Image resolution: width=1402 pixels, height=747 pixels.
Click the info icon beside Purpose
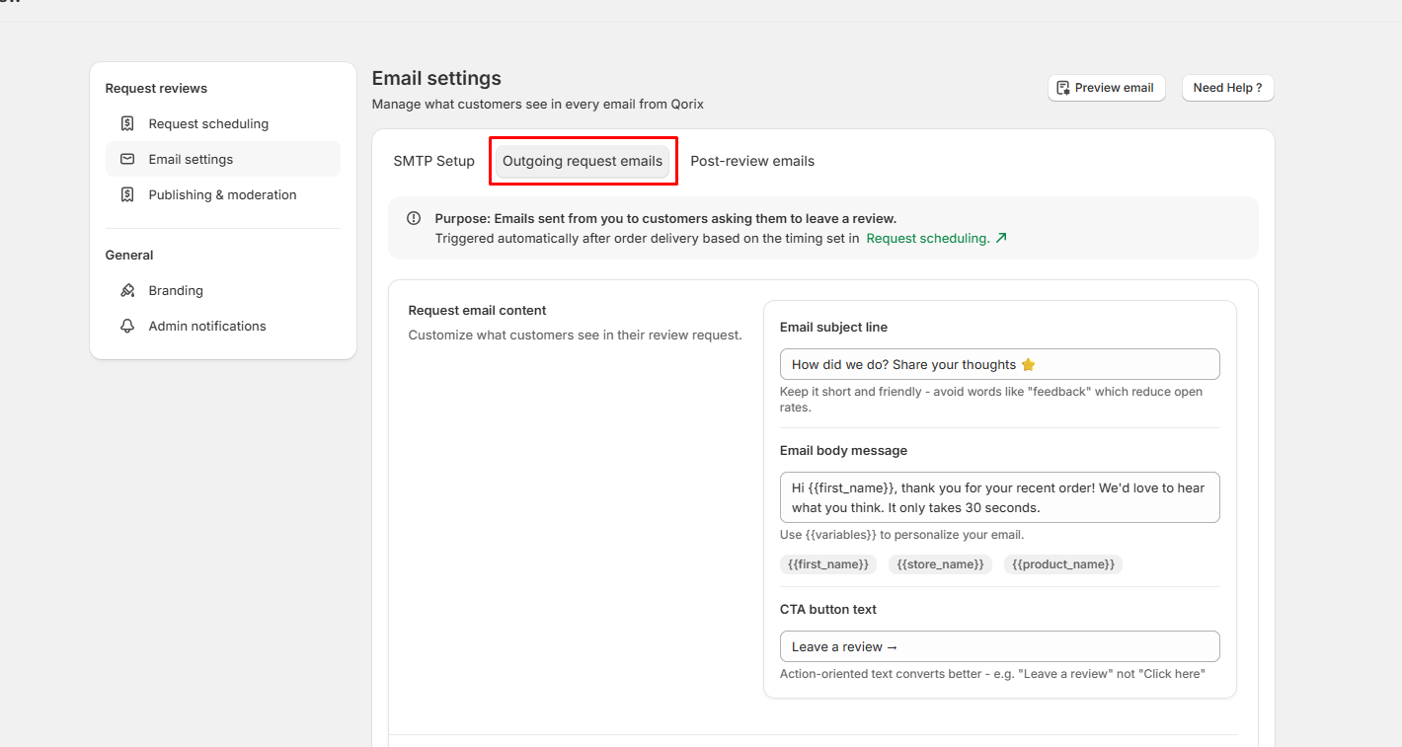click(x=414, y=218)
